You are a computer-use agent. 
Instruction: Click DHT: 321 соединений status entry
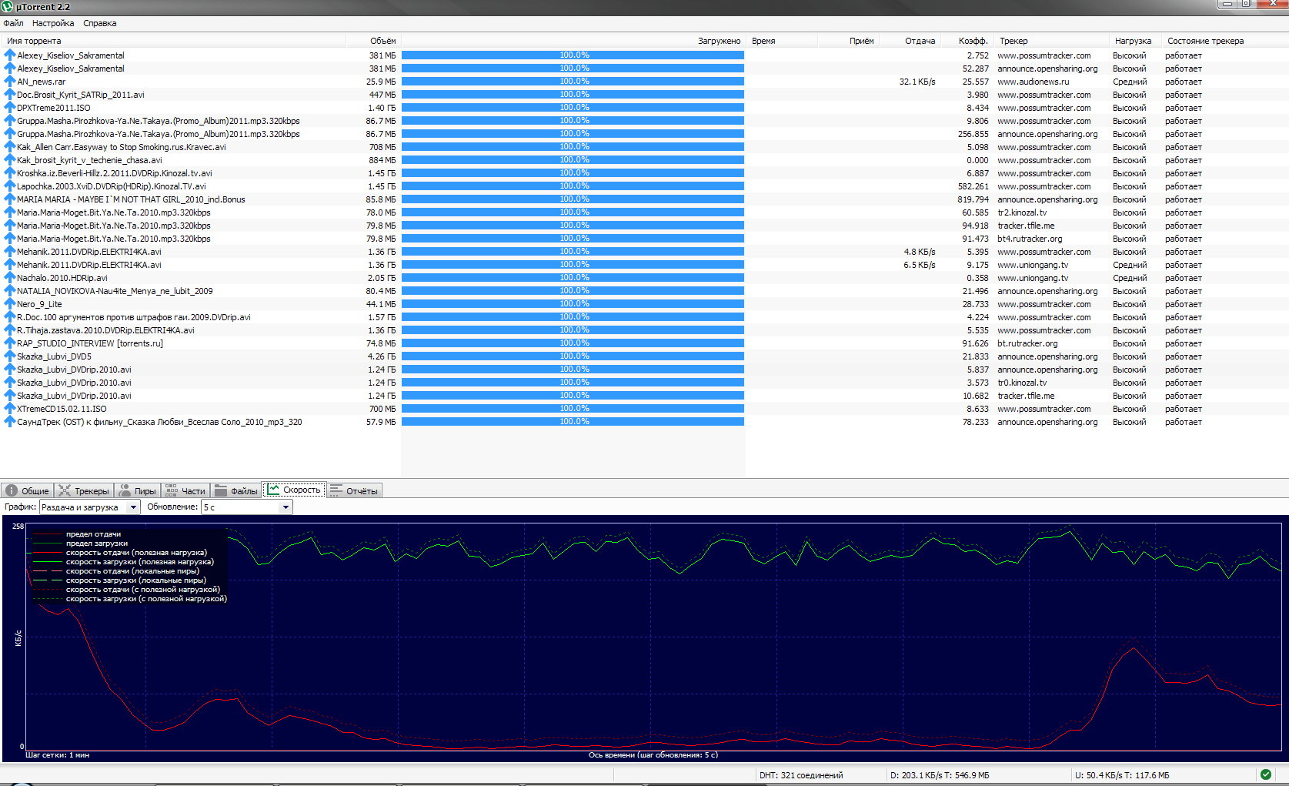click(801, 775)
